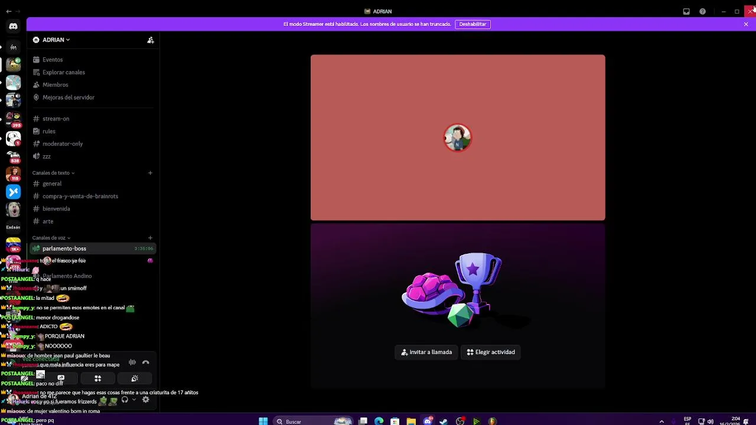Click Invitar a llamada button
Viewport: 756px width, 425px height.
(x=426, y=352)
